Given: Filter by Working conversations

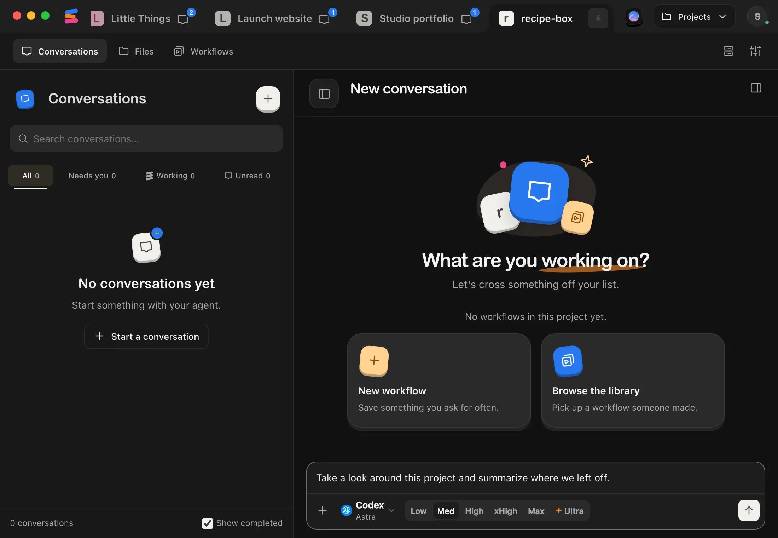Looking at the screenshot, I should 170,176.
